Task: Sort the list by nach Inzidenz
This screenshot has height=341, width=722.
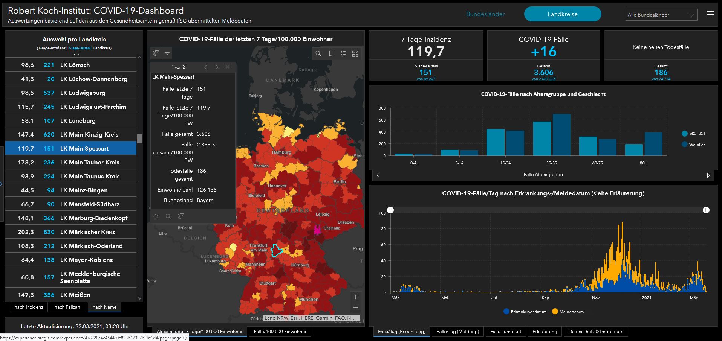Action: point(29,307)
